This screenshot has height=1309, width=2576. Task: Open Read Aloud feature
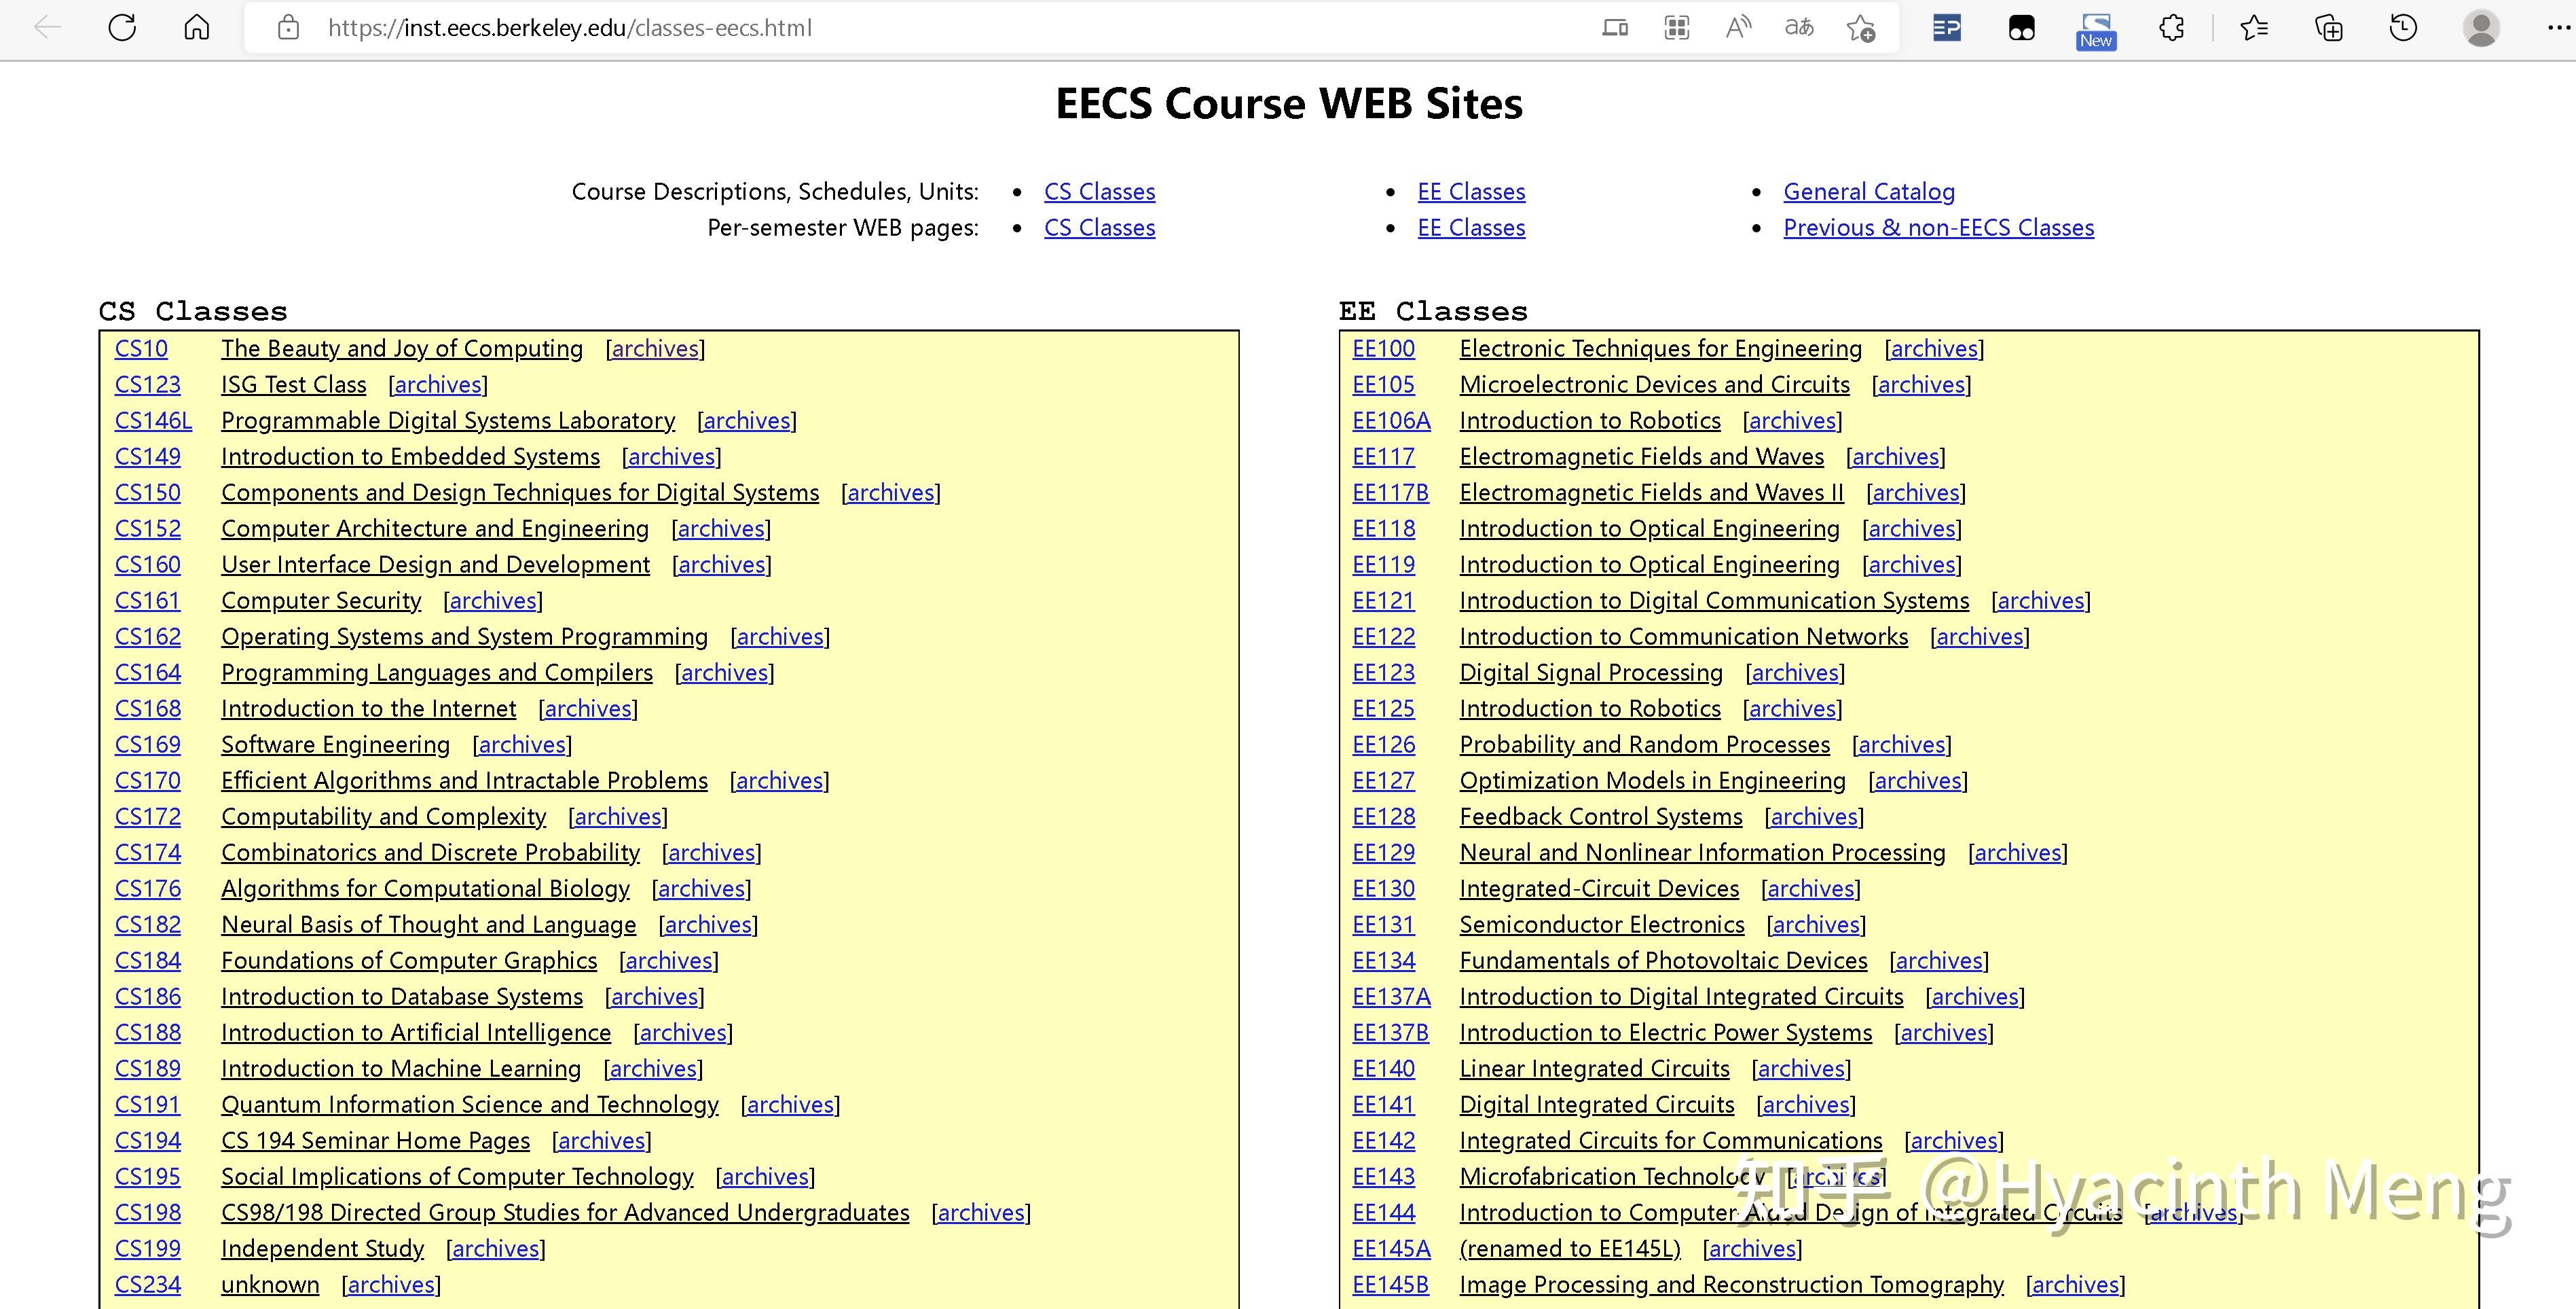1738,27
